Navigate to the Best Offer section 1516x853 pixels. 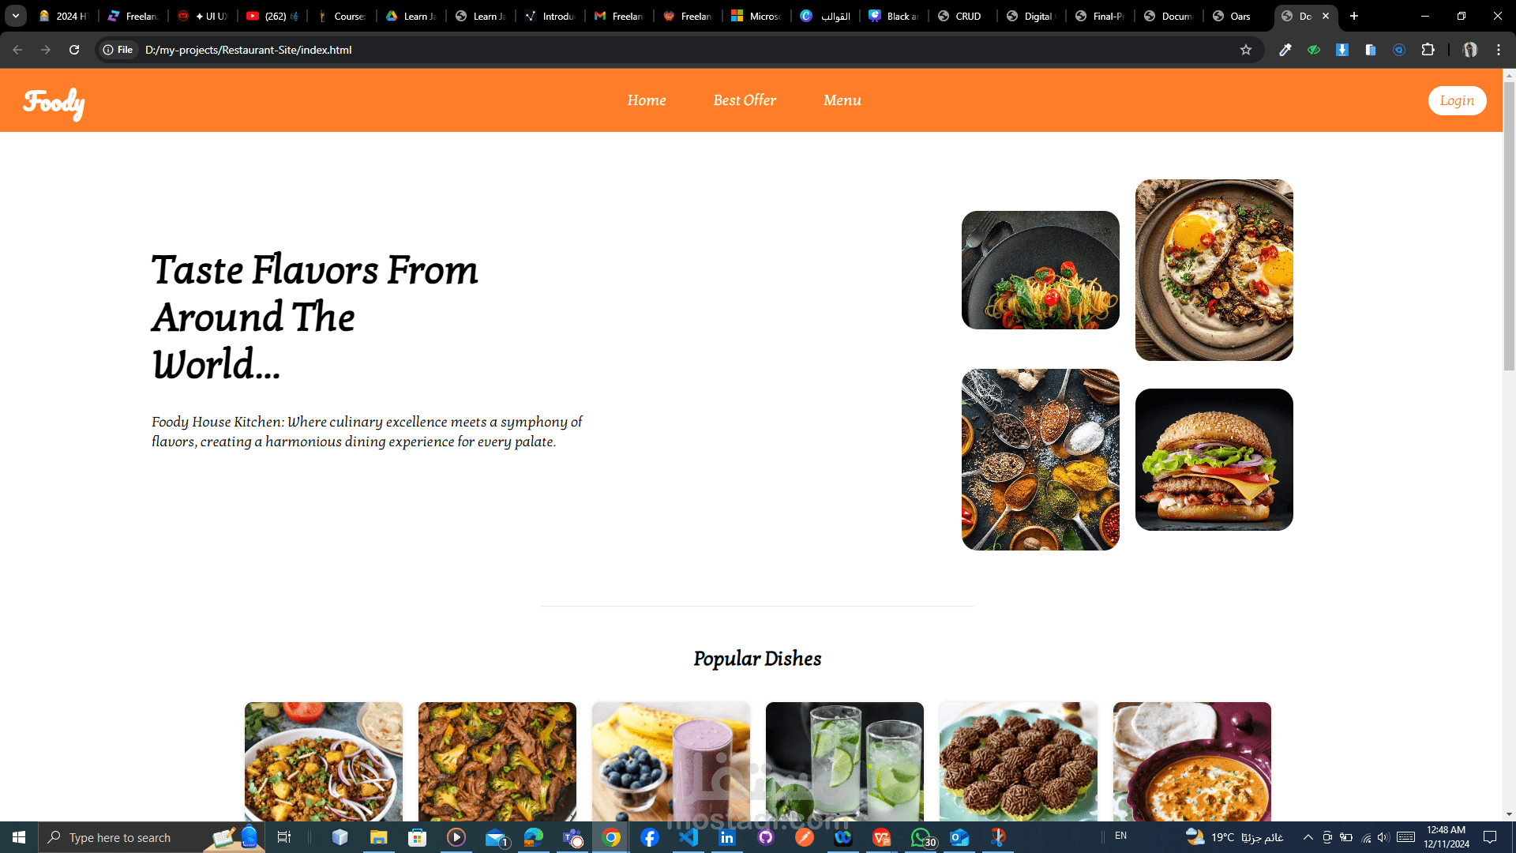(x=745, y=100)
